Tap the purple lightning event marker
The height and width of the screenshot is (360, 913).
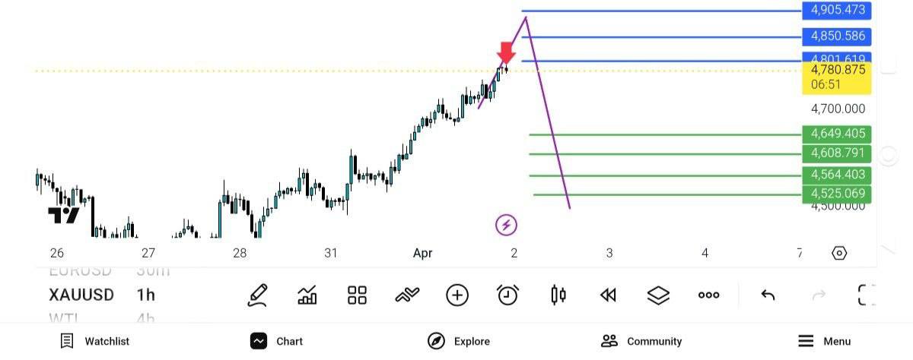[x=507, y=225]
